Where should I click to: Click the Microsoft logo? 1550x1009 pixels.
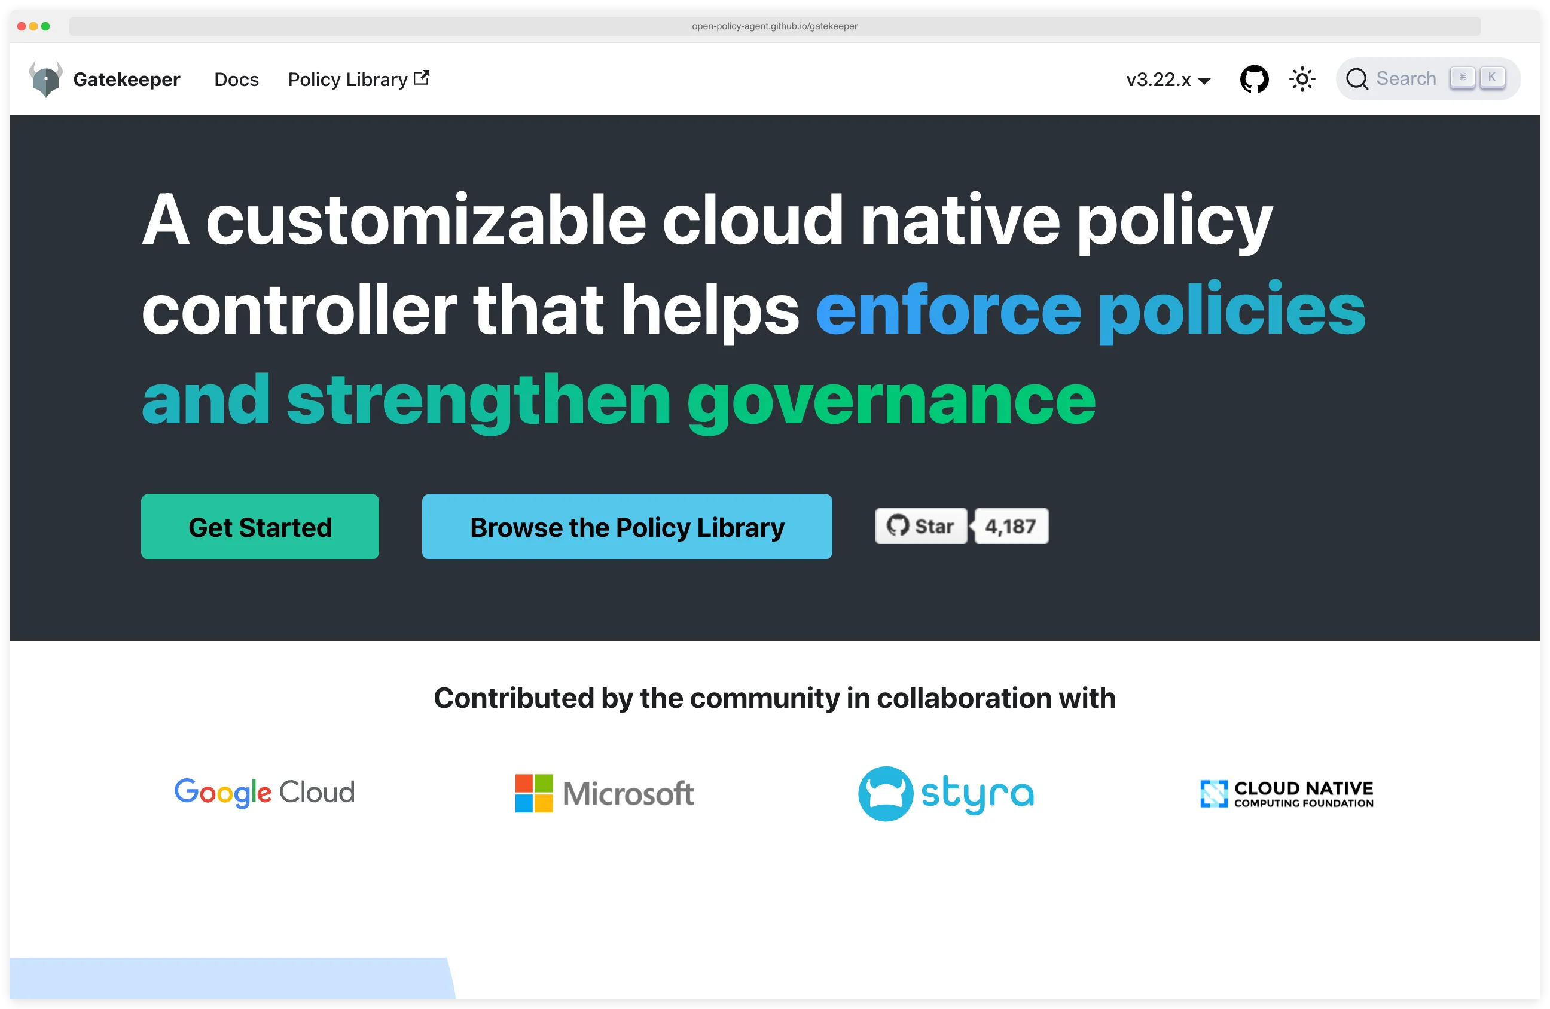(603, 793)
